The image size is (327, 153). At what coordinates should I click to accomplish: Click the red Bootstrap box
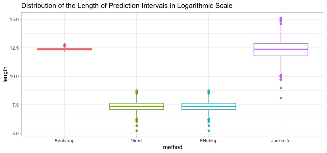(x=65, y=49)
